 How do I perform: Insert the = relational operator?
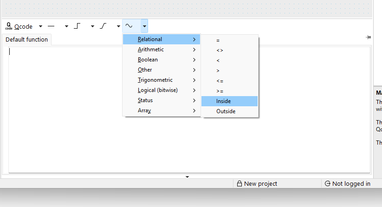[x=229, y=40]
